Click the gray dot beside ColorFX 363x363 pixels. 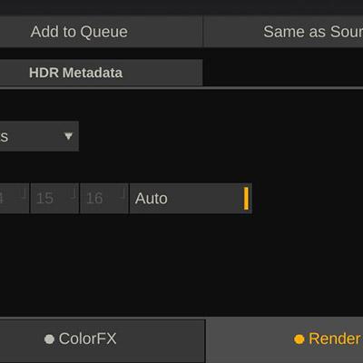click(x=49, y=339)
